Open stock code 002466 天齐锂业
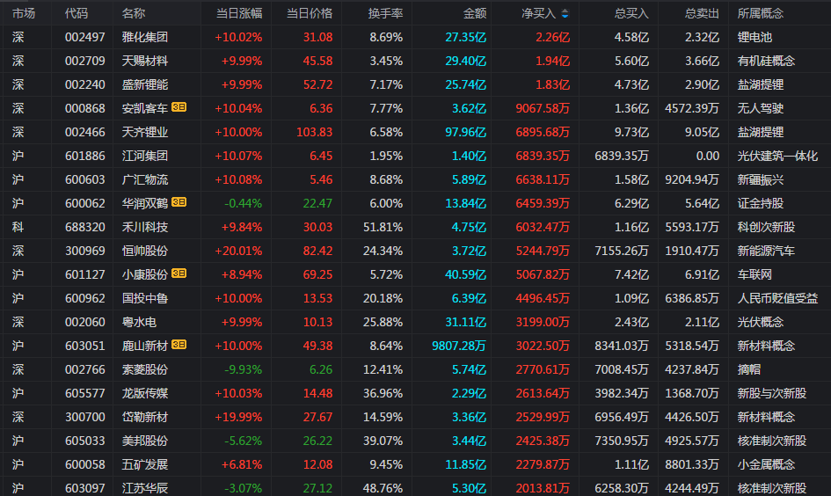 [x=84, y=132]
